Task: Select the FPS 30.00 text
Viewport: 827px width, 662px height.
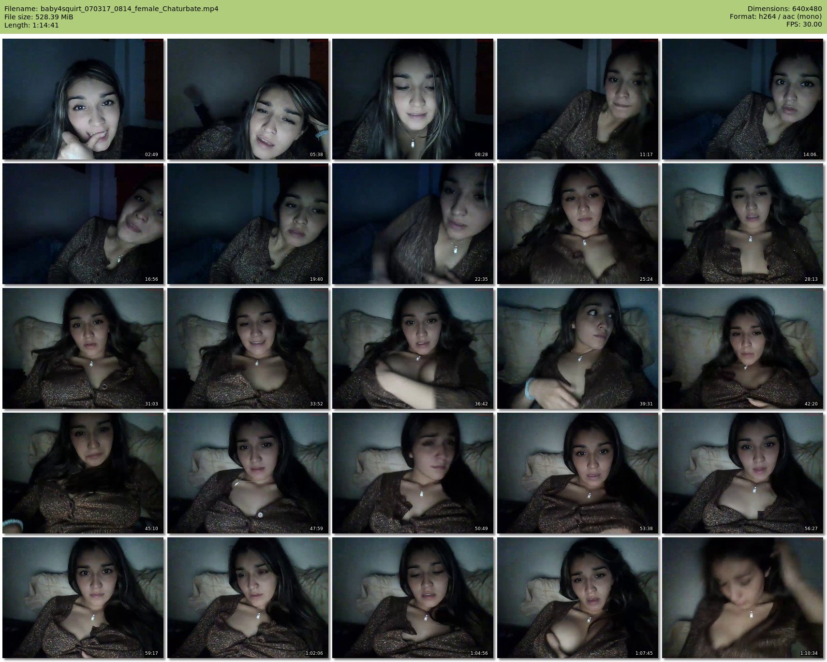Action: tap(804, 24)
